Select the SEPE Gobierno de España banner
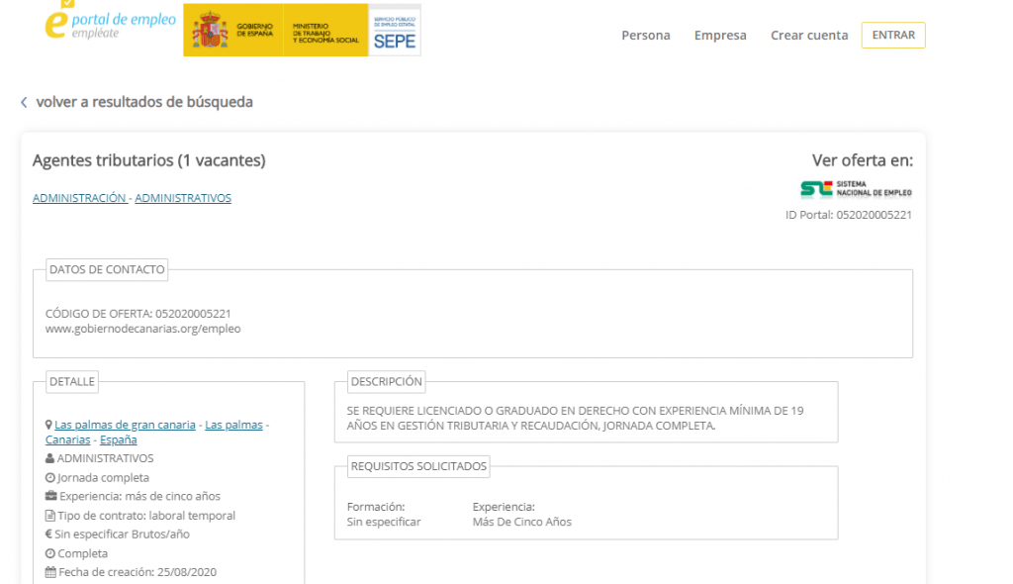The image size is (1013, 584). 301,30
